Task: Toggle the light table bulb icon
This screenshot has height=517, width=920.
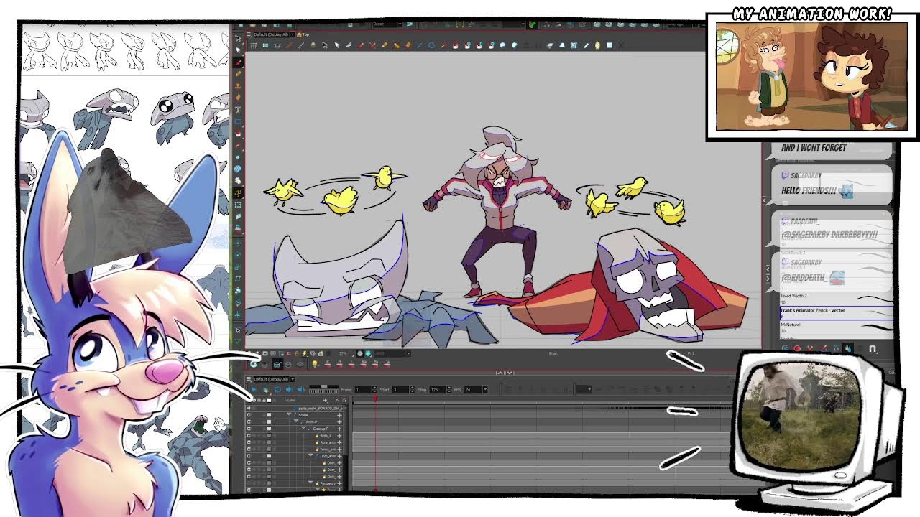Action: 315,364
